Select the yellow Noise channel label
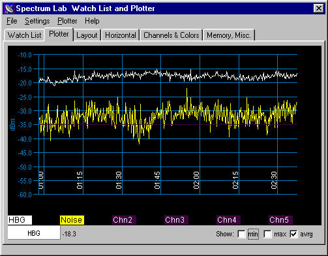This screenshot has width=328, height=256. [72, 220]
